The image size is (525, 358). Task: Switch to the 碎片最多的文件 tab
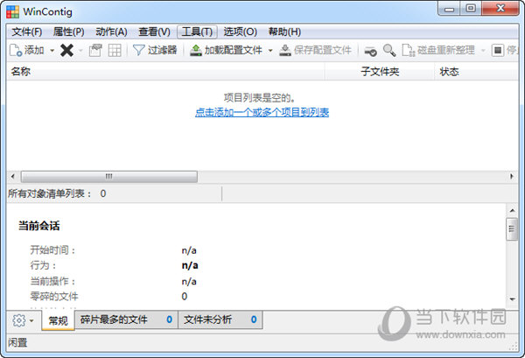click(126, 319)
